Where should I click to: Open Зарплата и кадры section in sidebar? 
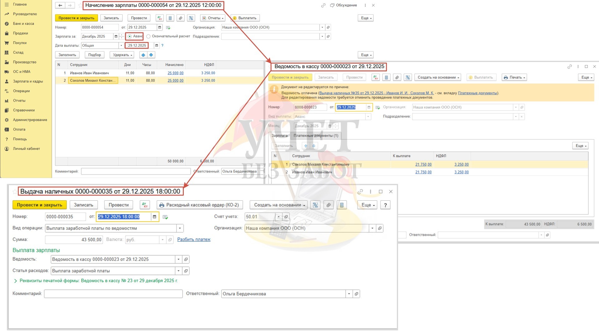click(x=28, y=81)
